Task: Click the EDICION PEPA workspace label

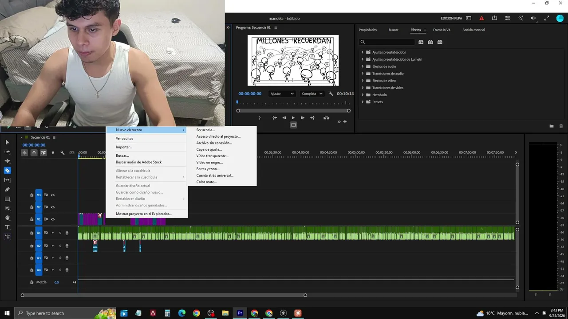Action: 451,19
